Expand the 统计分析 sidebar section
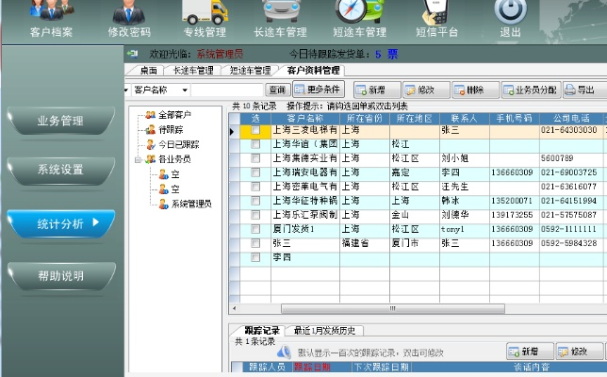 click(x=62, y=223)
